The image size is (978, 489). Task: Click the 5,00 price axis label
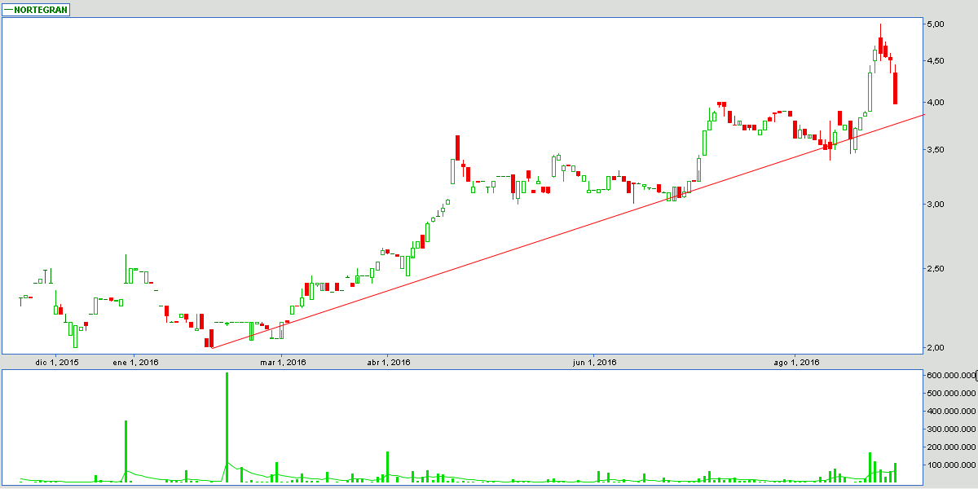(x=936, y=24)
